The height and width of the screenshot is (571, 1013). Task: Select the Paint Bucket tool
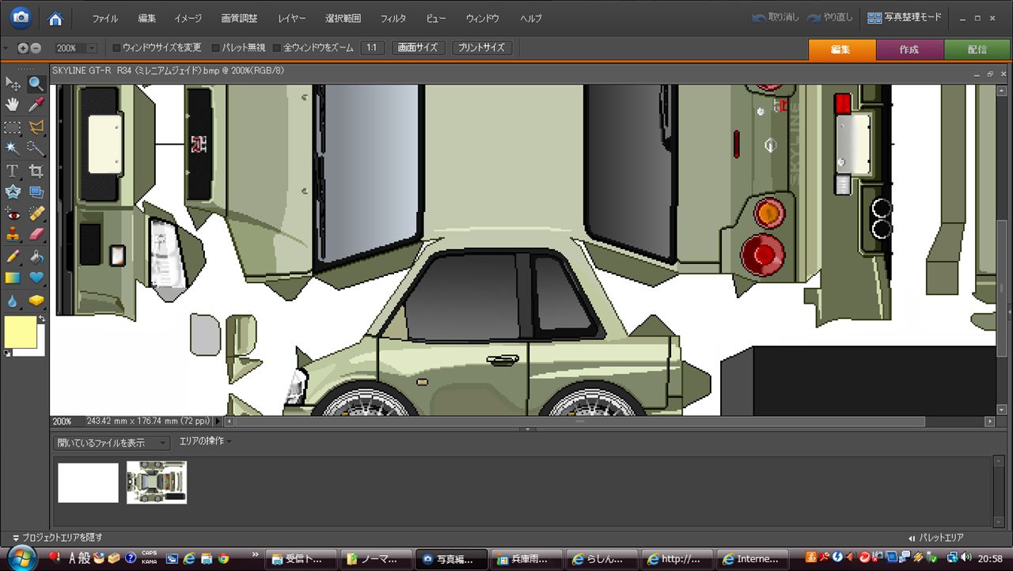pos(36,257)
